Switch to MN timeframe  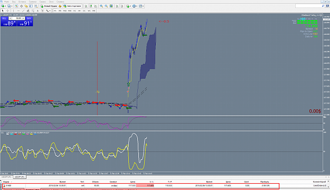93,11
